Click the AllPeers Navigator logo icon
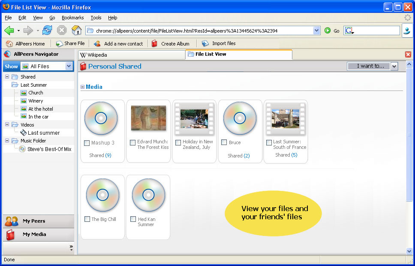Viewport: 415px width, 266px height. pos(7,54)
